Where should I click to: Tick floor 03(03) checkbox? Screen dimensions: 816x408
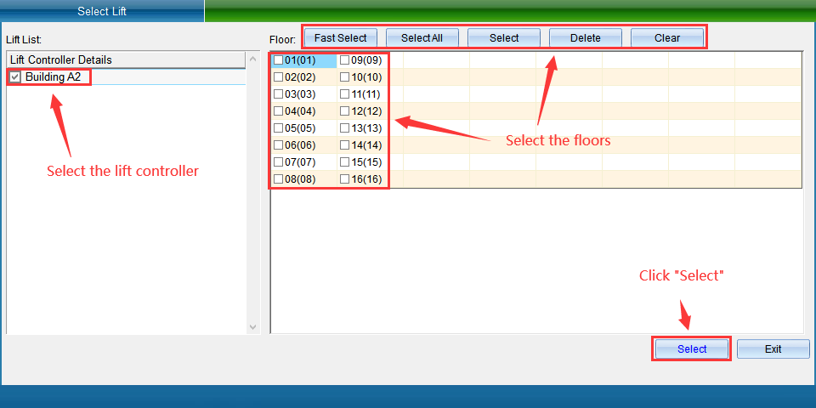coord(279,94)
